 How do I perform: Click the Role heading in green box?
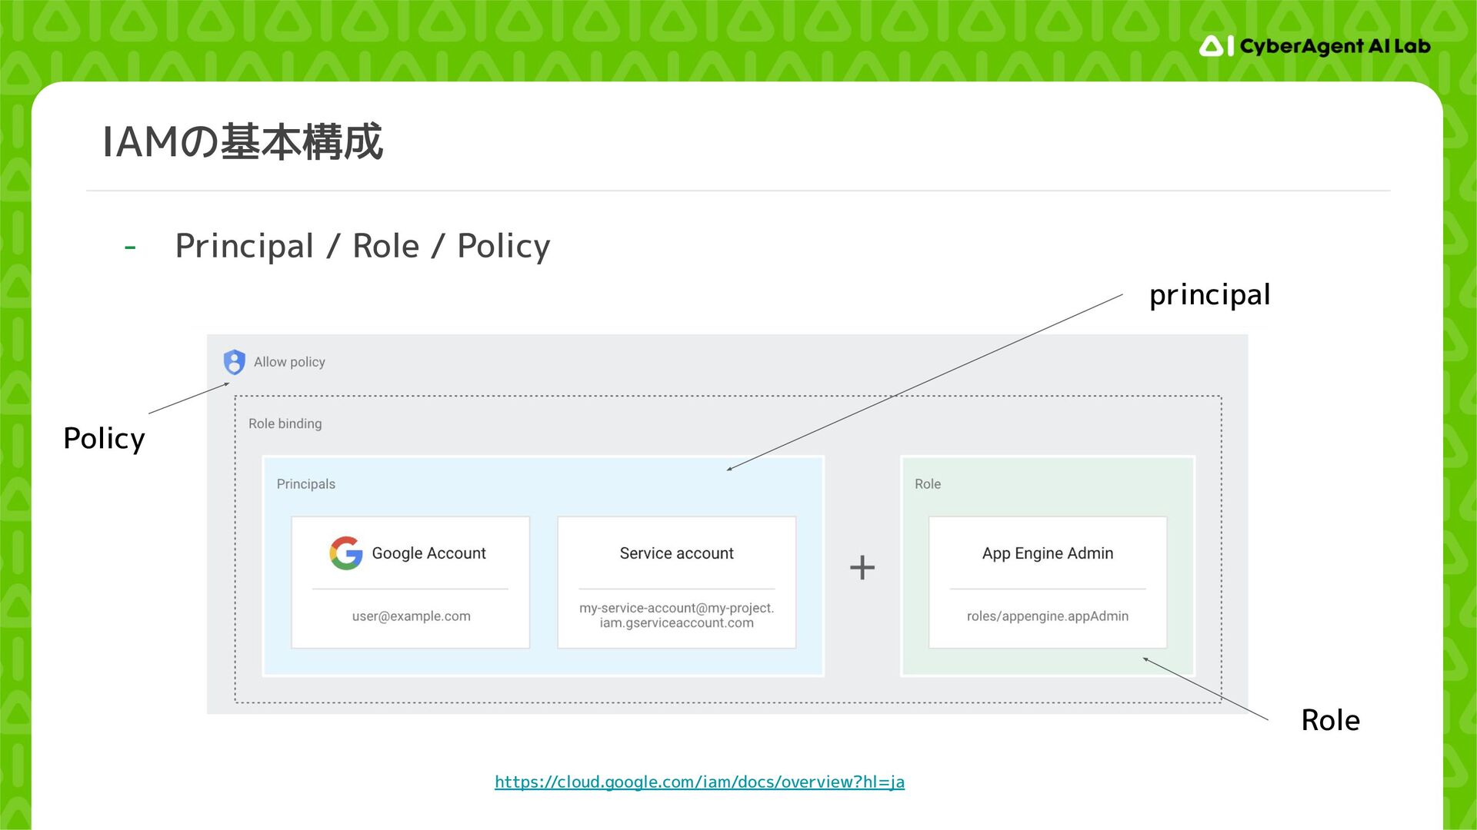click(927, 484)
